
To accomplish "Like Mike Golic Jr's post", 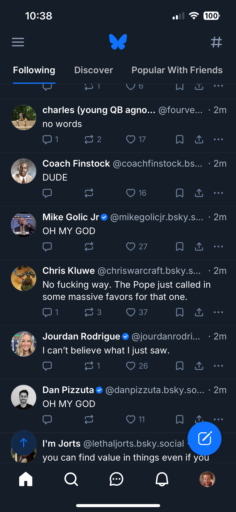I will click(131, 247).
